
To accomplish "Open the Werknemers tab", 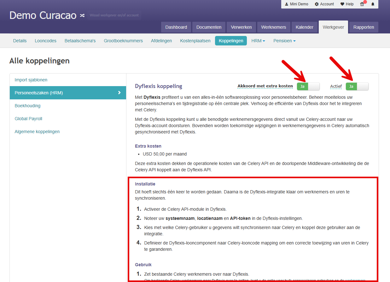I will pos(273,27).
